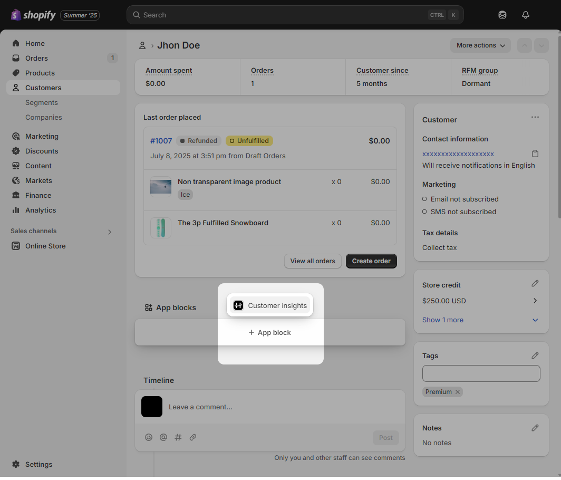This screenshot has height=480, width=561.
Task: Open the More actions dropdown
Action: tap(480, 45)
